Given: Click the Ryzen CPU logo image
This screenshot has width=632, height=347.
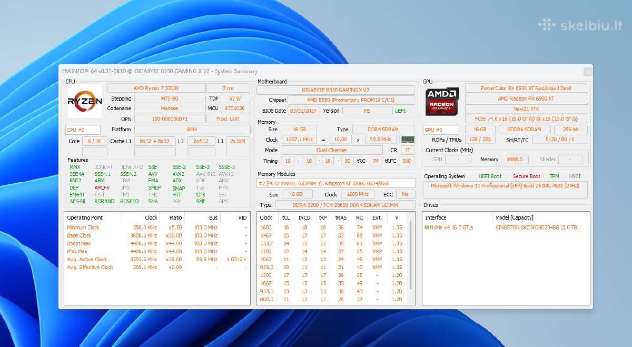Looking at the screenshot, I should [84, 101].
